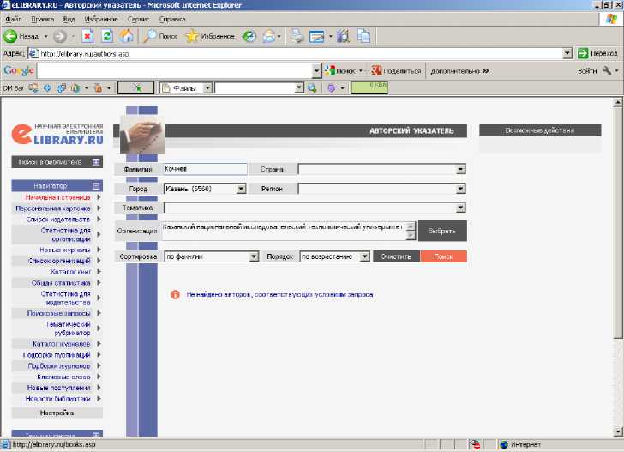Open the Ключевые слова link
This screenshot has width=624, height=452.
click(x=63, y=377)
